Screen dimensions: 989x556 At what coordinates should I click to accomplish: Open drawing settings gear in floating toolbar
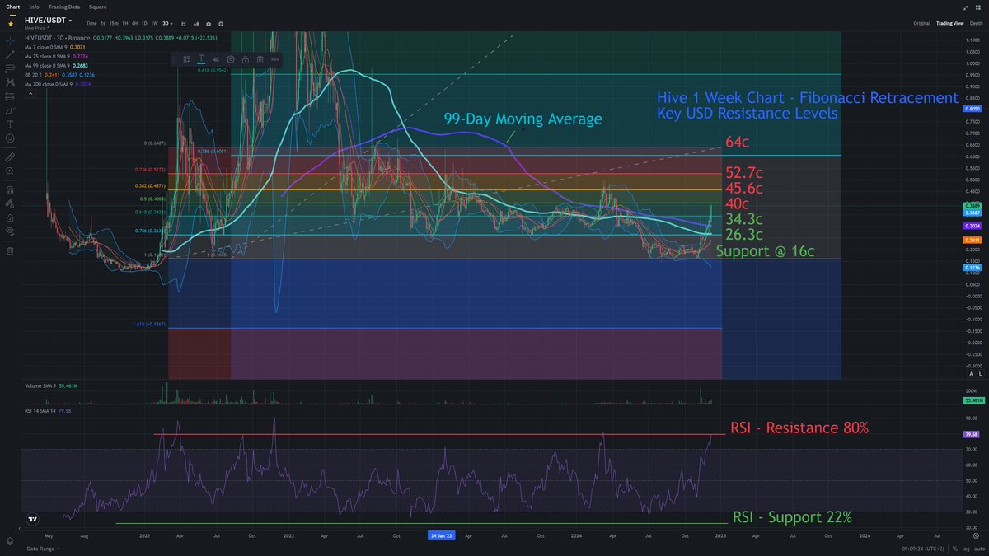231,59
